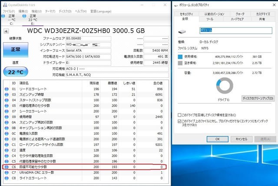
Task: Click the status circle for ID 0A row
Action: (x=7, y=123)
